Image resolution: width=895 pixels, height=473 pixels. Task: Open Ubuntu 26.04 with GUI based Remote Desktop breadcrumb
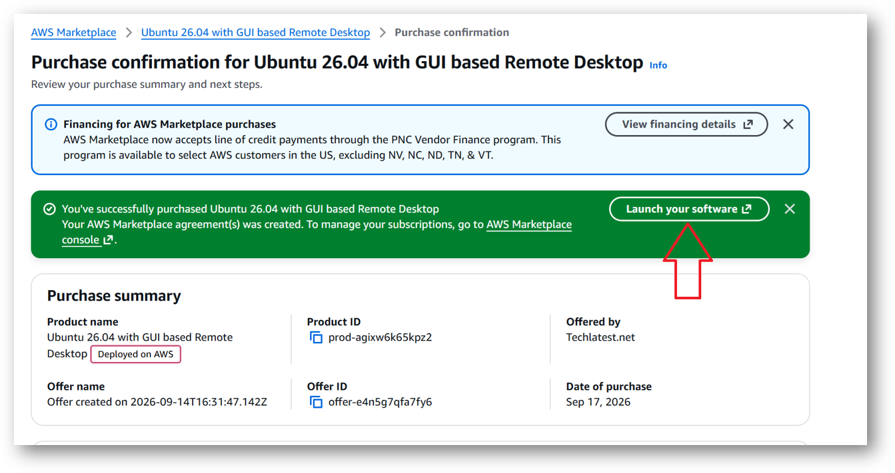(255, 33)
